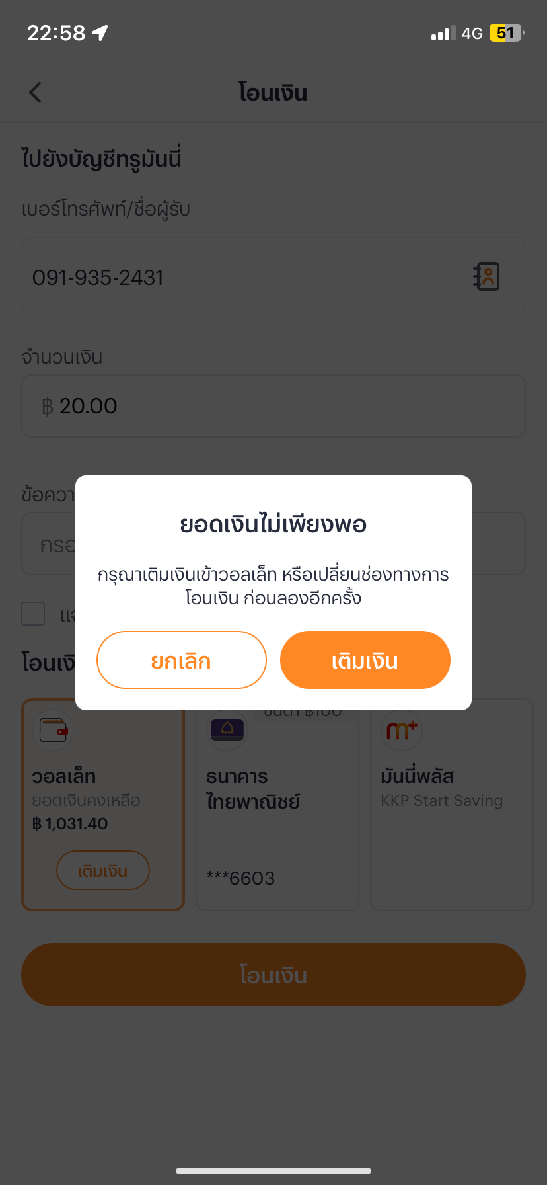The height and width of the screenshot is (1185, 547).
Task: Tap the battery indicator showing 51
Action: pos(506,33)
